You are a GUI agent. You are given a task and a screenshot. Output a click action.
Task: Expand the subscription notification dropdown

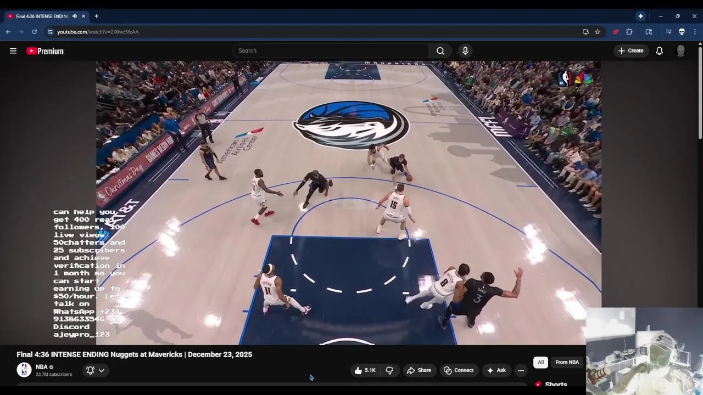click(95, 370)
